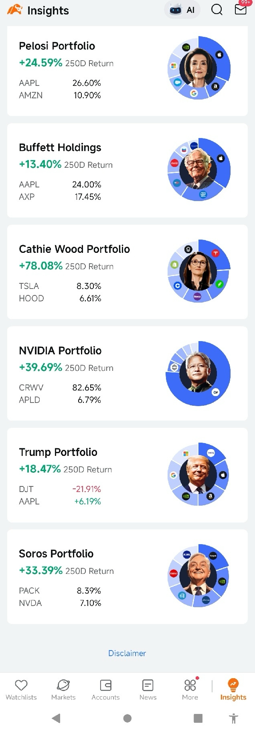Open the Disclaimer link

pyautogui.click(x=127, y=653)
